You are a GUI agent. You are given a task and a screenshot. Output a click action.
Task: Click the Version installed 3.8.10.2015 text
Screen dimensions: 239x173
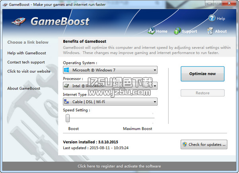(x=91, y=142)
